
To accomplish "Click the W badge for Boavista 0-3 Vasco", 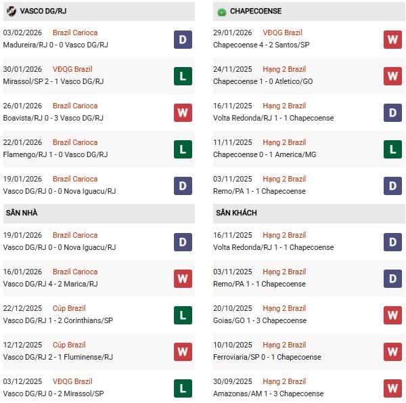I will (183, 112).
